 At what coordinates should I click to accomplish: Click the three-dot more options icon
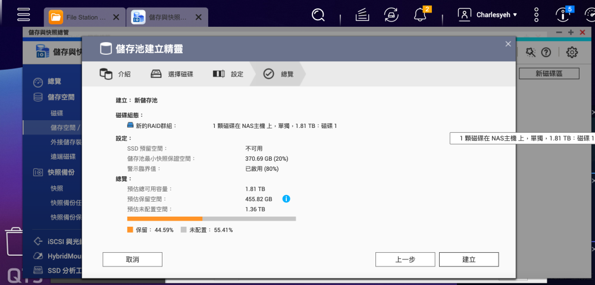click(x=537, y=15)
